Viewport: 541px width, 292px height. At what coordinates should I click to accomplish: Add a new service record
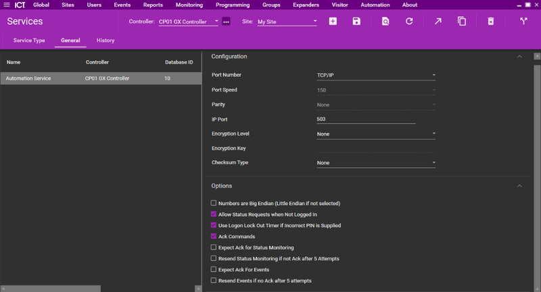click(x=333, y=22)
